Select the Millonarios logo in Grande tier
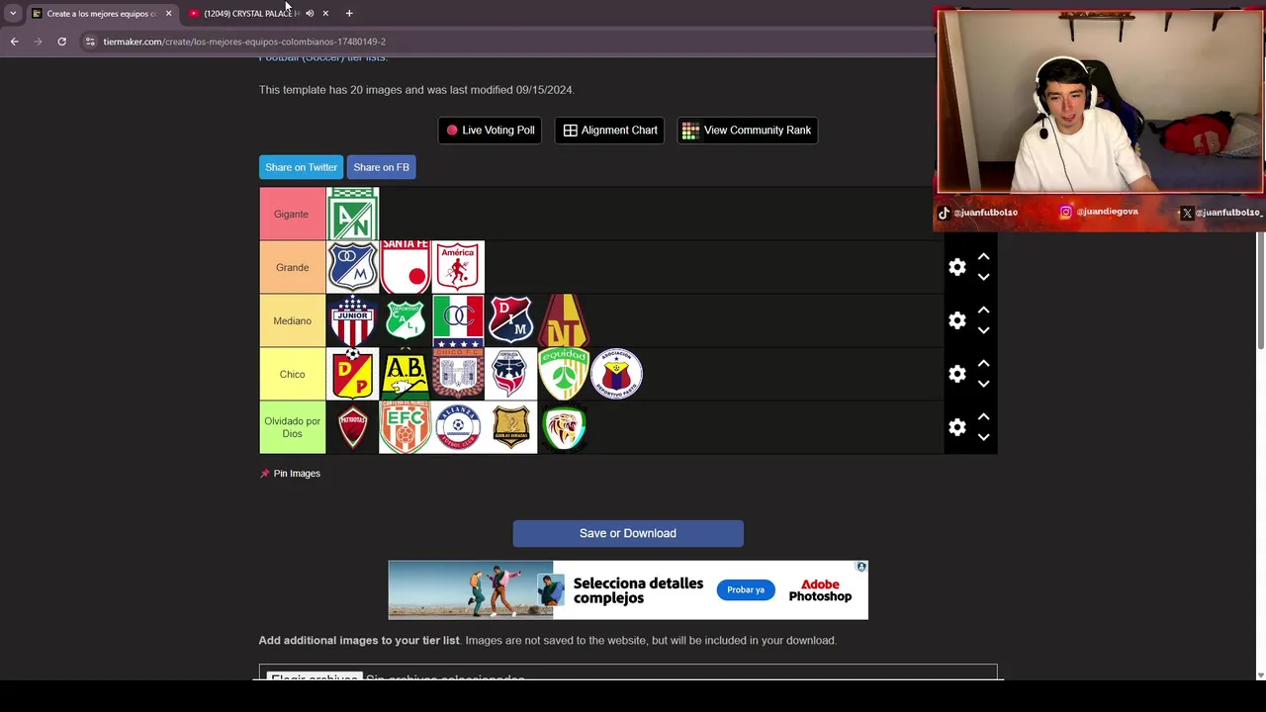 [x=352, y=267]
